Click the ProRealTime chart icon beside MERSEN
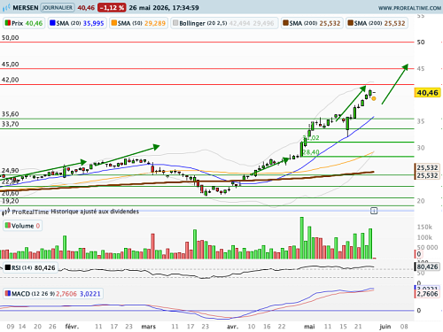Screen dimensions: 443x332 tap(6, 8)
